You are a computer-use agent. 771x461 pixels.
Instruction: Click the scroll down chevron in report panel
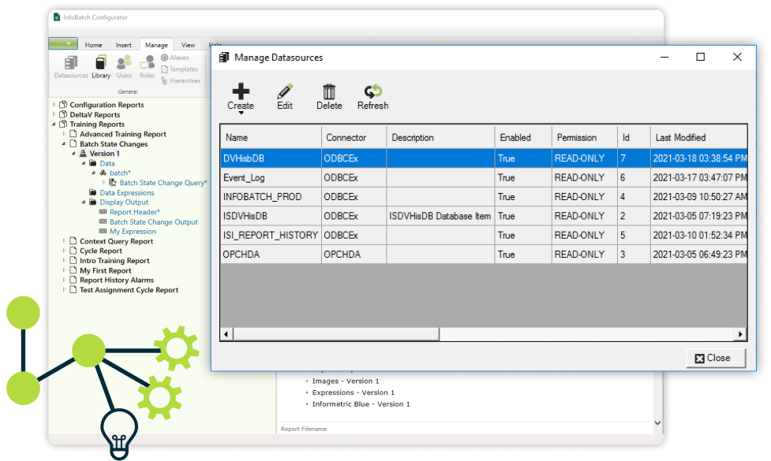point(658,422)
